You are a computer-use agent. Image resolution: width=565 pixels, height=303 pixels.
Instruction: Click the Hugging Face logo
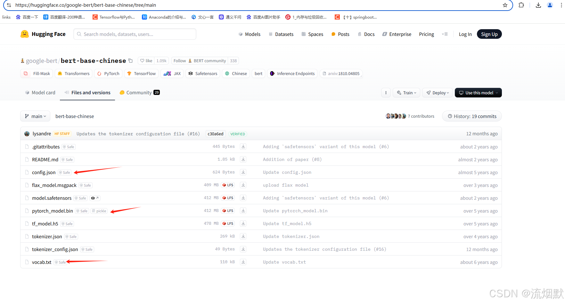tap(43, 34)
